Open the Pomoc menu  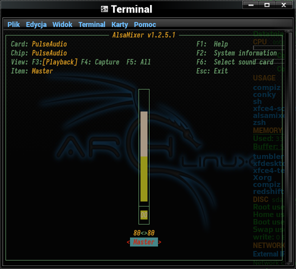click(145, 24)
